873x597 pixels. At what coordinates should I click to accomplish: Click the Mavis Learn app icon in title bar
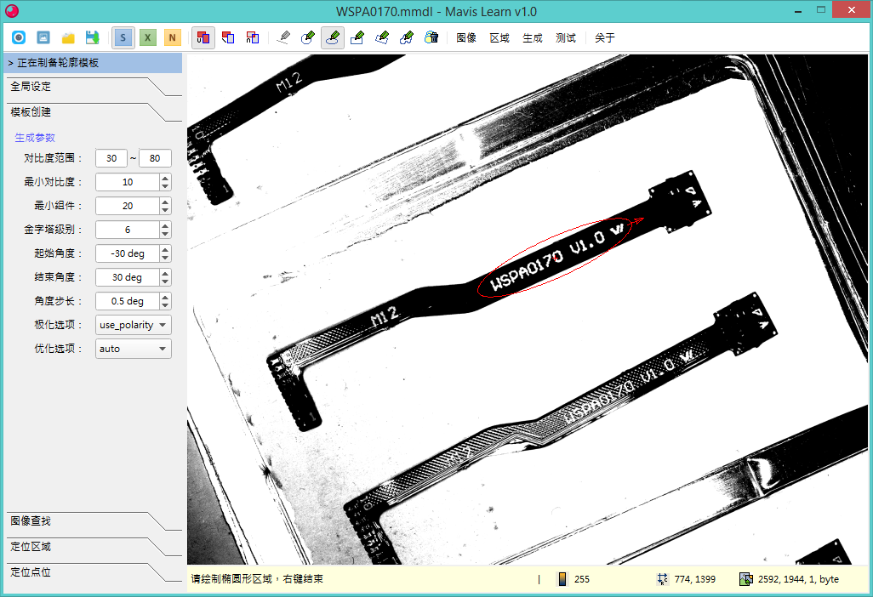click(12, 10)
